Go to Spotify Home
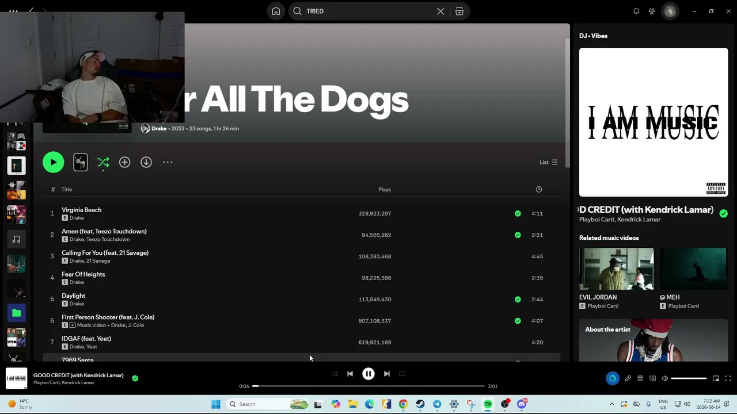737x414 pixels. click(276, 11)
